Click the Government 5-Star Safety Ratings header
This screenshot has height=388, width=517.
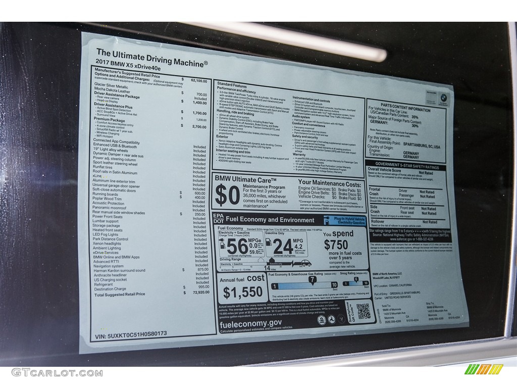click(x=406, y=166)
